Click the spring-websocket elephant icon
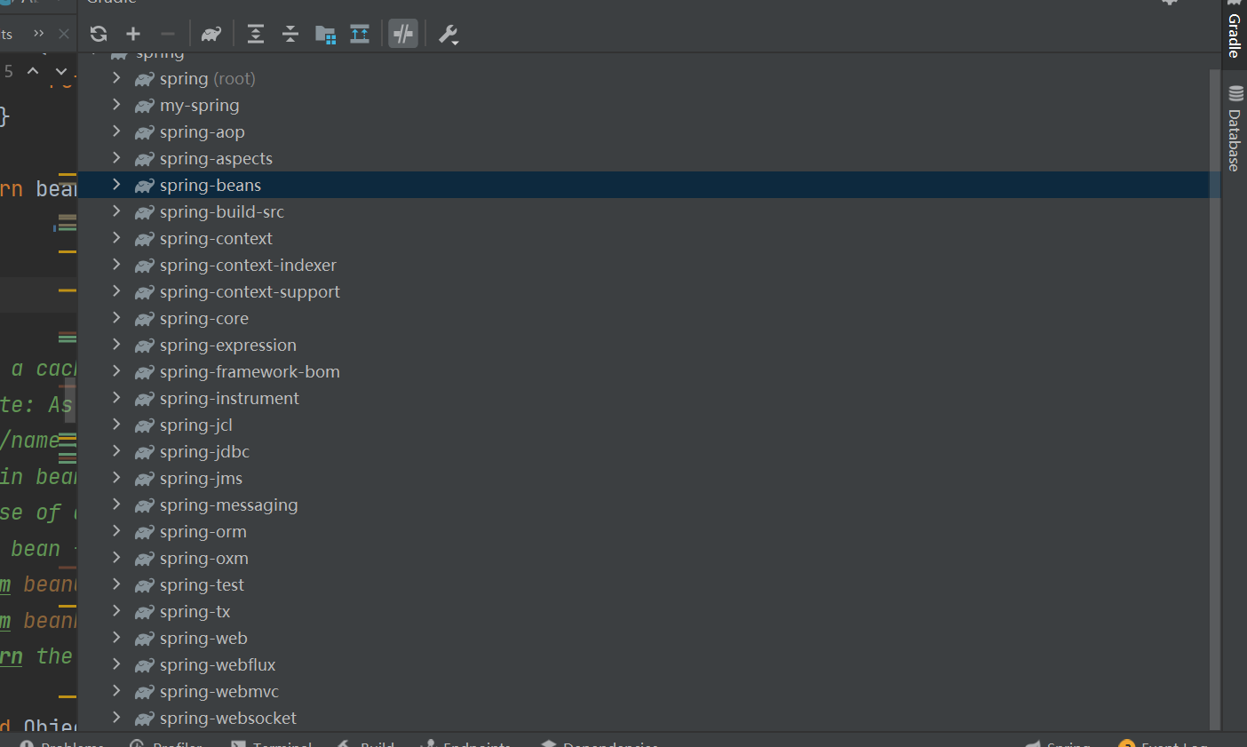Screen dimensions: 1247x747 [x=144, y=719]
